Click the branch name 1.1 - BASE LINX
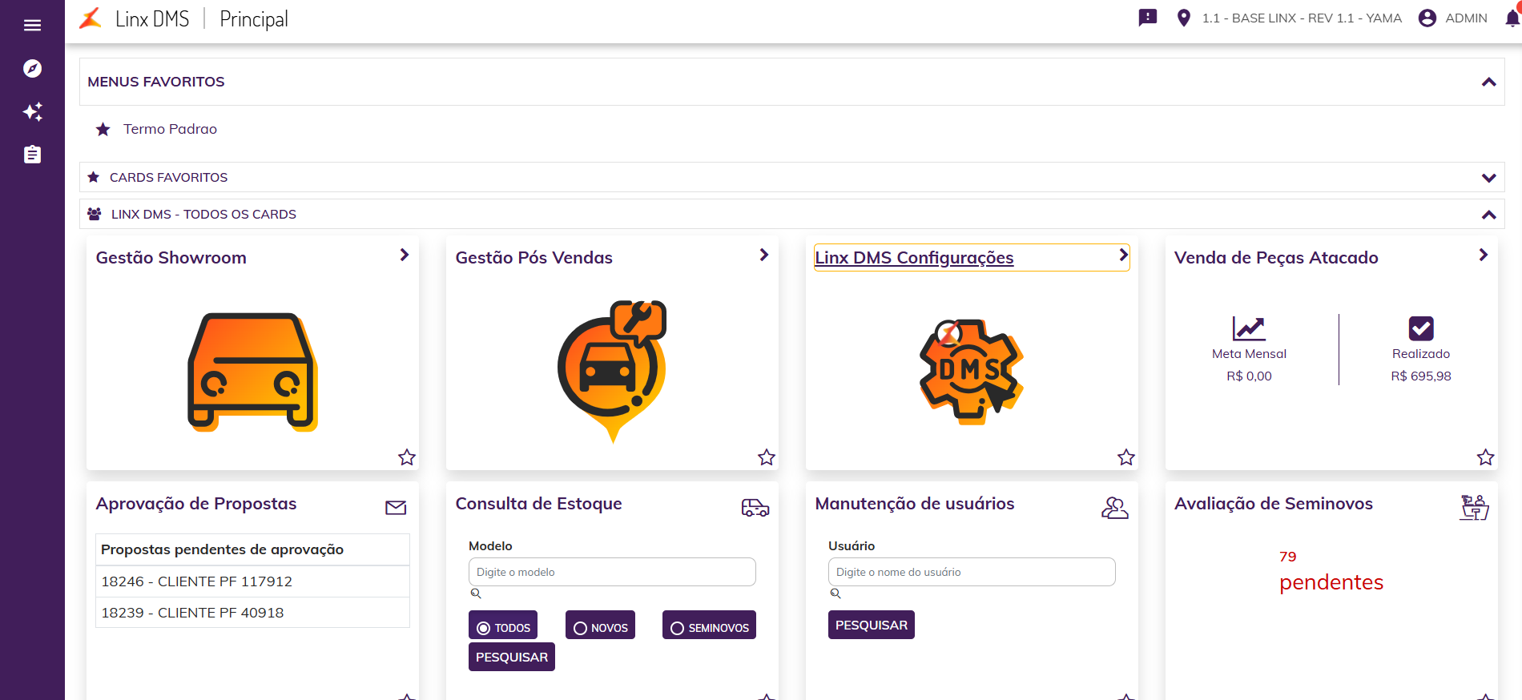Image resolution: width=1522 pixels, height=700 pixels. [1302, 18]
